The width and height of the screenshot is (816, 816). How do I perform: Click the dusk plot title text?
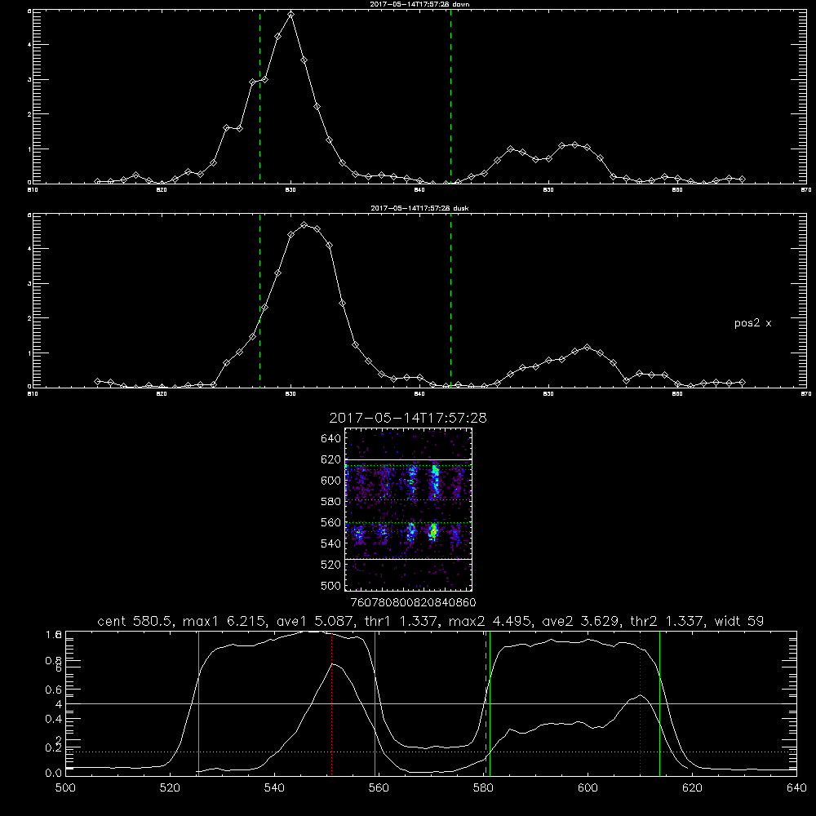[x=419, y=208]
